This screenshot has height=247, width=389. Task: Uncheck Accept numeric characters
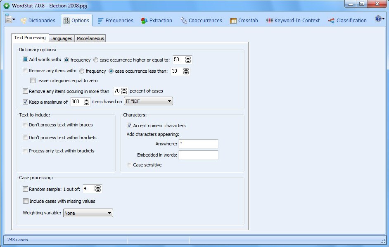click(130, 126)
